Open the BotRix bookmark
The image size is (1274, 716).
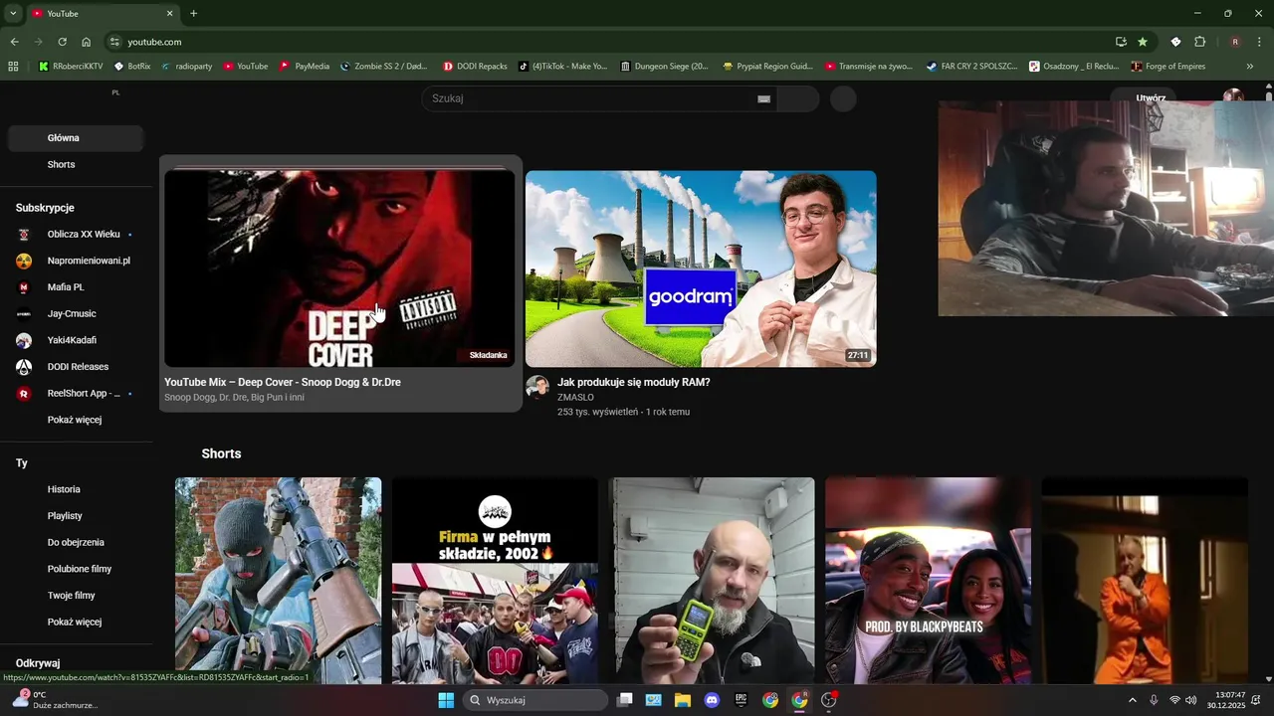click(x=132, y=67)
